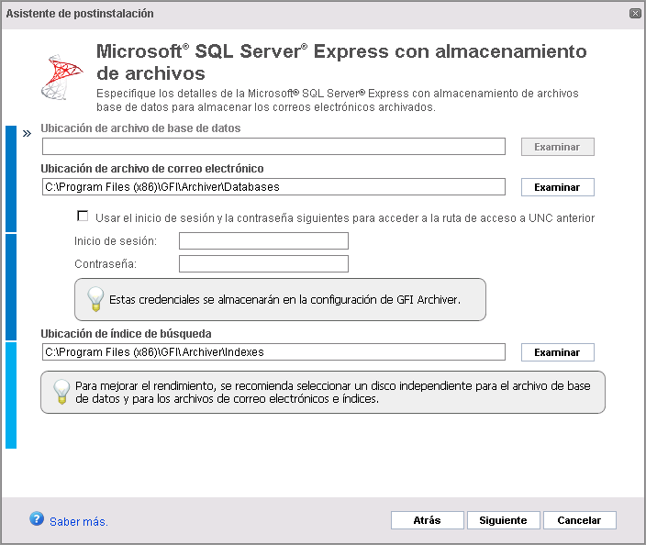Open the Saber más help link
This screenshot has width=646, height=545.
coord(79,522)
